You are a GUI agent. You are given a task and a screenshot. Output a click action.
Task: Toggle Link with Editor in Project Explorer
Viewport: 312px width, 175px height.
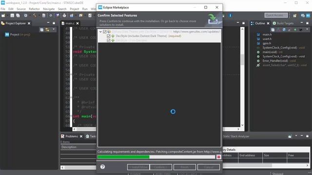(x=47, y=30)
